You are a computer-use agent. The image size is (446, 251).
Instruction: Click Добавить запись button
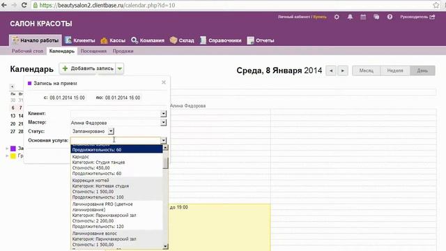tap(88, 68)
